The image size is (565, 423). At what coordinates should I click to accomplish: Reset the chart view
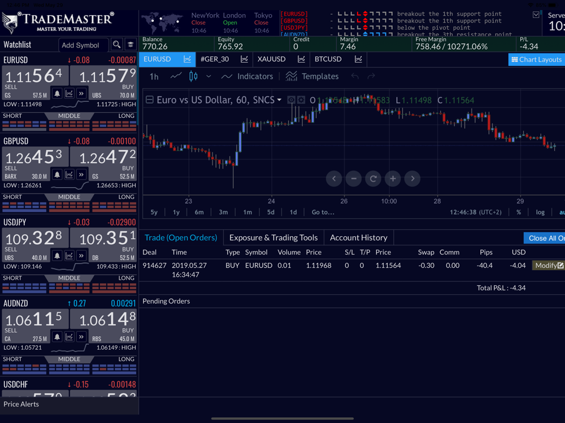(373, 179)
